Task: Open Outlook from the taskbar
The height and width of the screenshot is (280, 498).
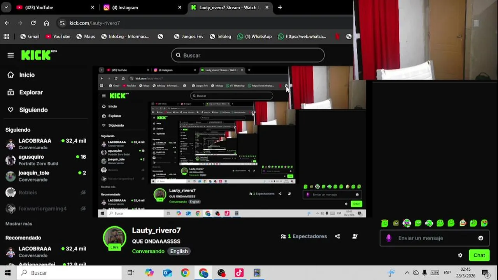Action: 167,273
